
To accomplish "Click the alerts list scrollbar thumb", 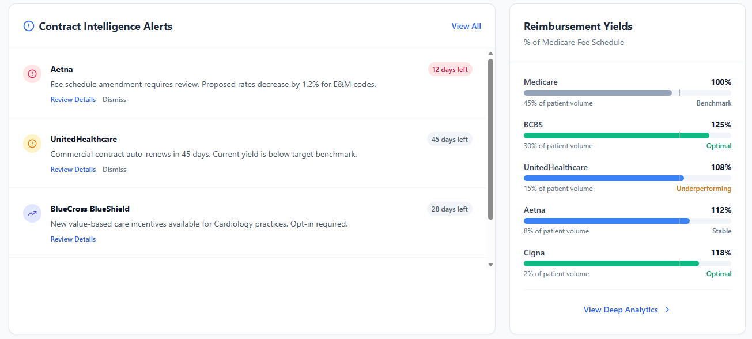I will click(490, 139).
